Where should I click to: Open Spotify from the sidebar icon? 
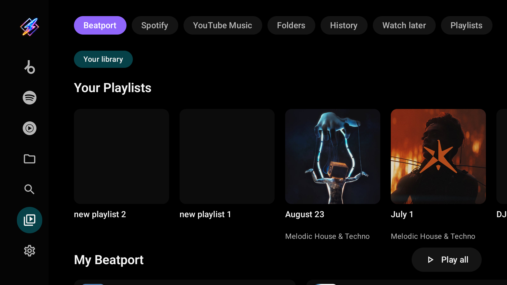click(30, 98)
